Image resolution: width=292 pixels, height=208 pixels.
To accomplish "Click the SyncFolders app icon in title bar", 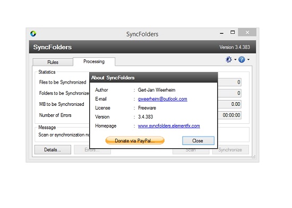I will tap(33, 34).
